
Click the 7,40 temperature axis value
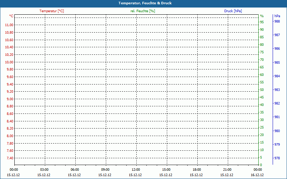[10, 158]
